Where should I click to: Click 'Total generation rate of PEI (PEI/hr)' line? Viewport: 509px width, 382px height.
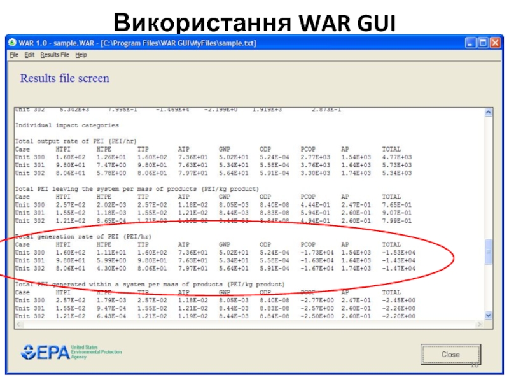tap(83, 237)
